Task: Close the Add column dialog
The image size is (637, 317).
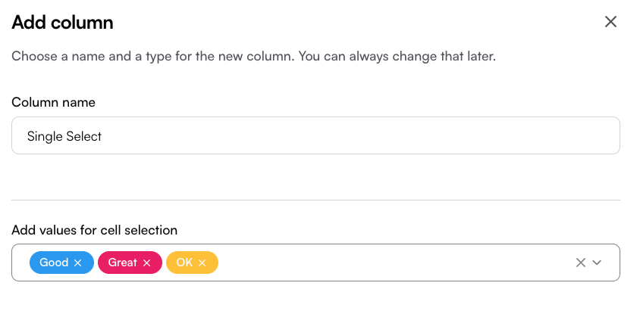Action: pyautogui.click(x=610, y=22)
